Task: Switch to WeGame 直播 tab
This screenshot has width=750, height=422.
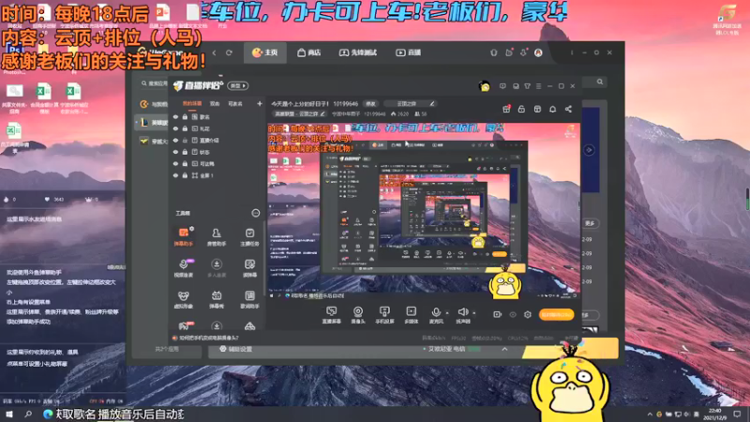Action: coord(409,53)
